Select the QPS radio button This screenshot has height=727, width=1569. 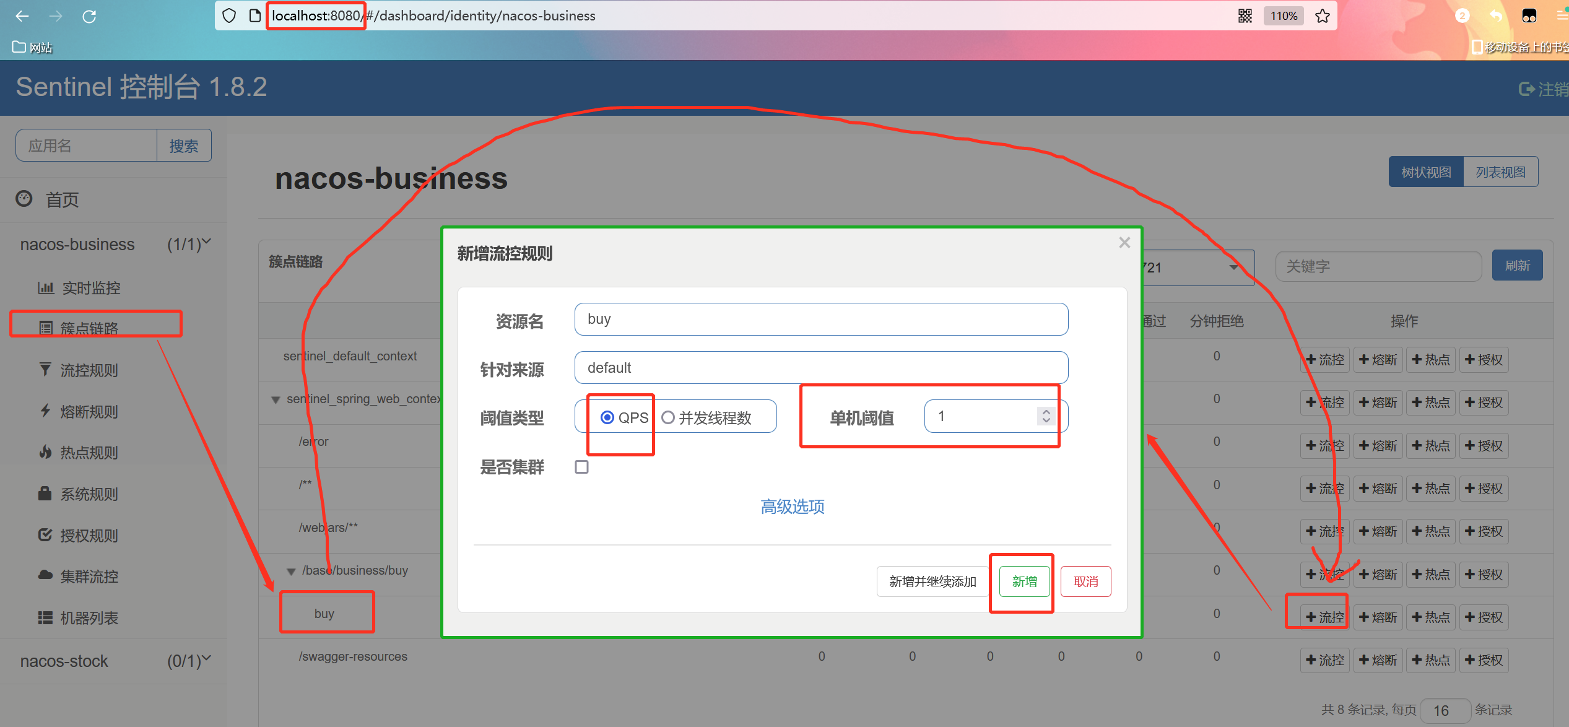point(607,417)
